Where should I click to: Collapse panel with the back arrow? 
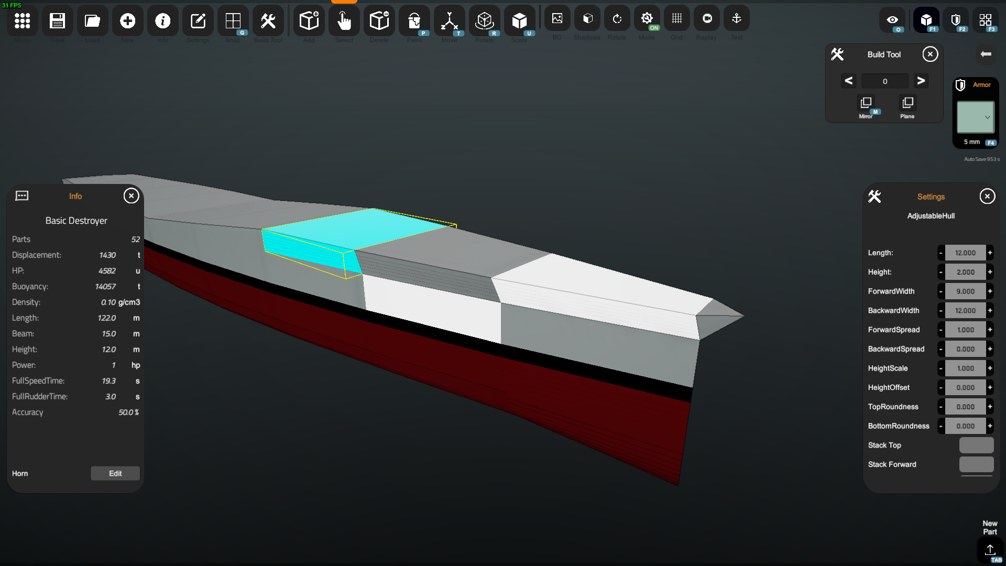(986, 54)
